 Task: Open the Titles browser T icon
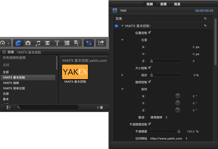(x=57, y=43)
